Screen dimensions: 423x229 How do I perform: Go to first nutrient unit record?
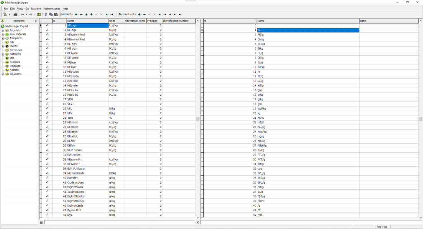pyautogui.click(x=164, y=14)
